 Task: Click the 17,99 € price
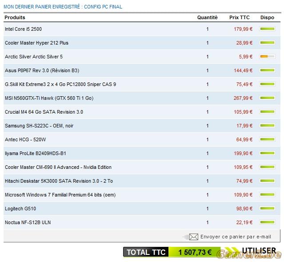pos(244,126)
